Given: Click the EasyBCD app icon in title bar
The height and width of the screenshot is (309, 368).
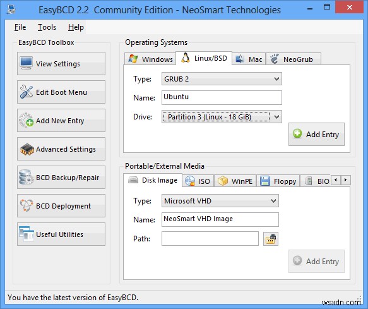Looking at the screenshot, I should [x=11, y=9].
